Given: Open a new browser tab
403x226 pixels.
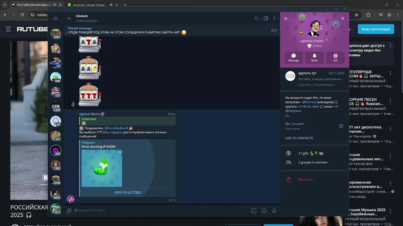Looking at the screenshot, I should pyautogui.click(x=125, y=5).
